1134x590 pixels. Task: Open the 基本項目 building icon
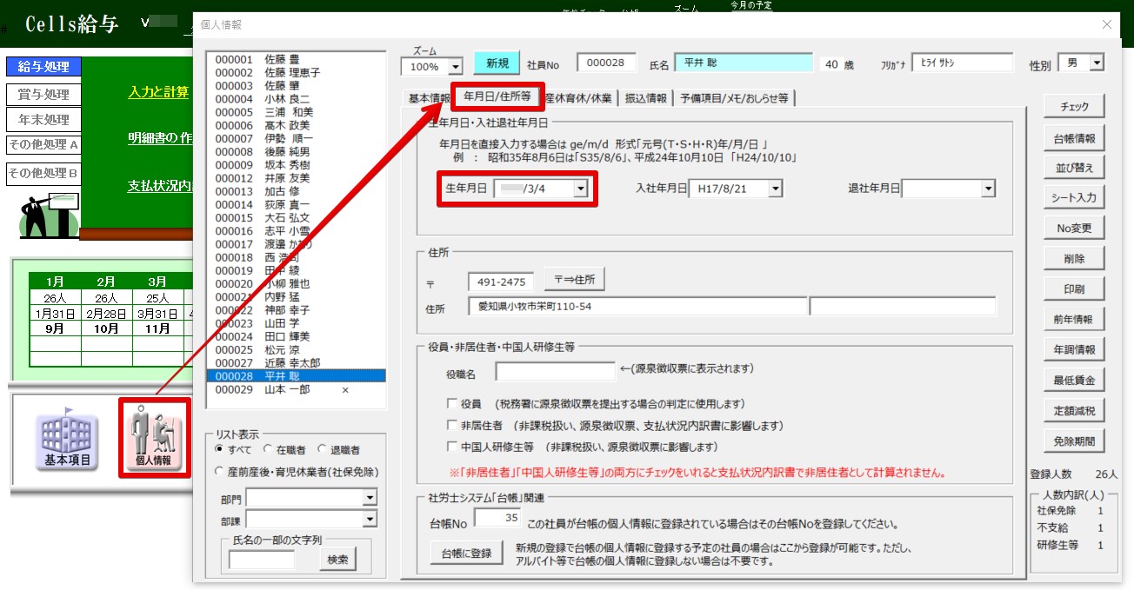click(68, 437)
